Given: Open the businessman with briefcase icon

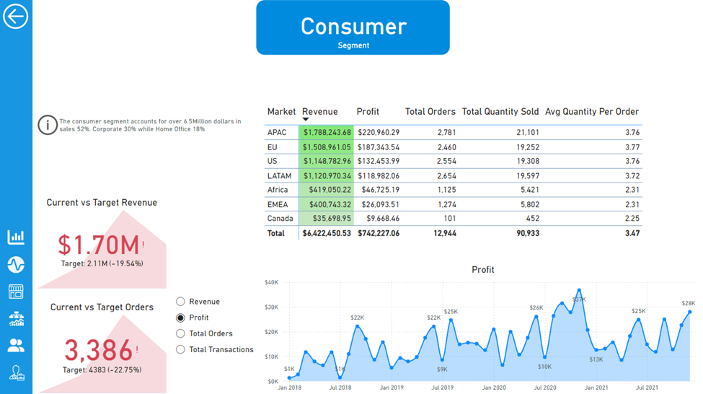Looking at the screenshot, I should tap(16, 372).
